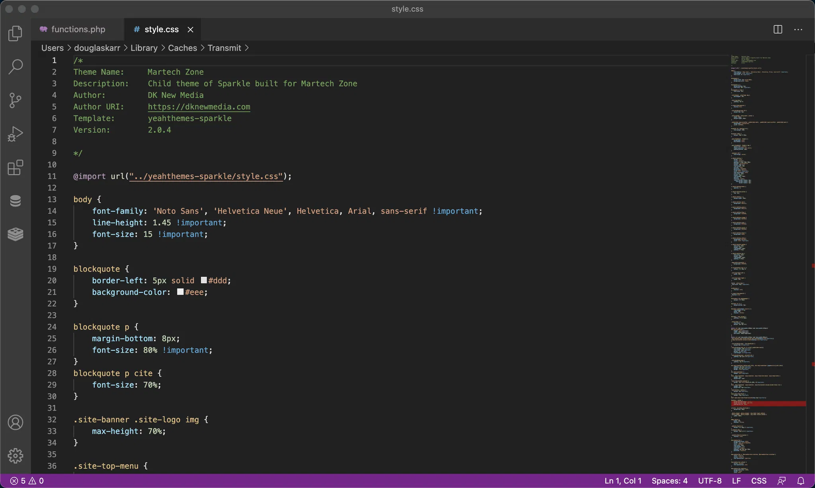This screenshot has width=815, height=488.
Task: Click the errors and warnings status indicator
Action: 27,481
